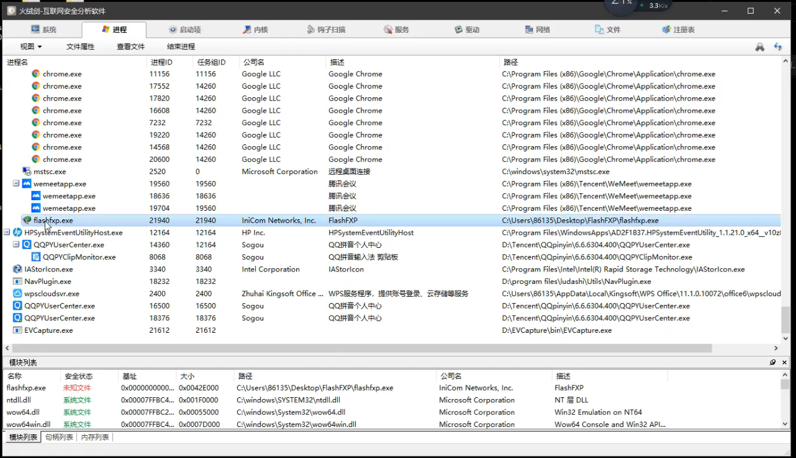
Task: Click the Zhuhai Kingsoft Office company cell
Action: 283,294
